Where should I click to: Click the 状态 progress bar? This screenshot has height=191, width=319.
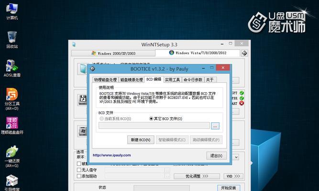pyautogui.click(x=162, y=188)
